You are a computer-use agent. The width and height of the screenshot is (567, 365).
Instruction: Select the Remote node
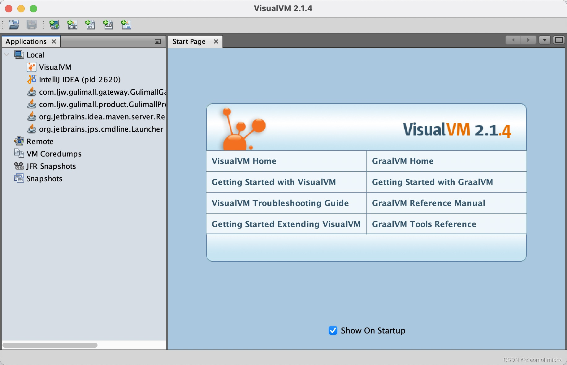point(40,141)
